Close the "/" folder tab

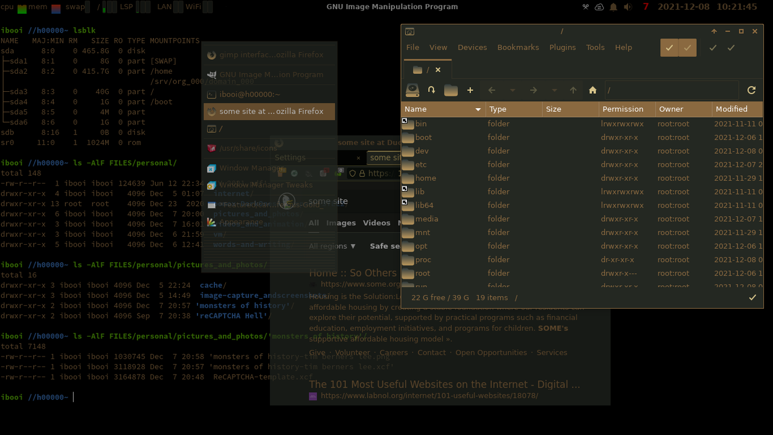tap(438, 69)
